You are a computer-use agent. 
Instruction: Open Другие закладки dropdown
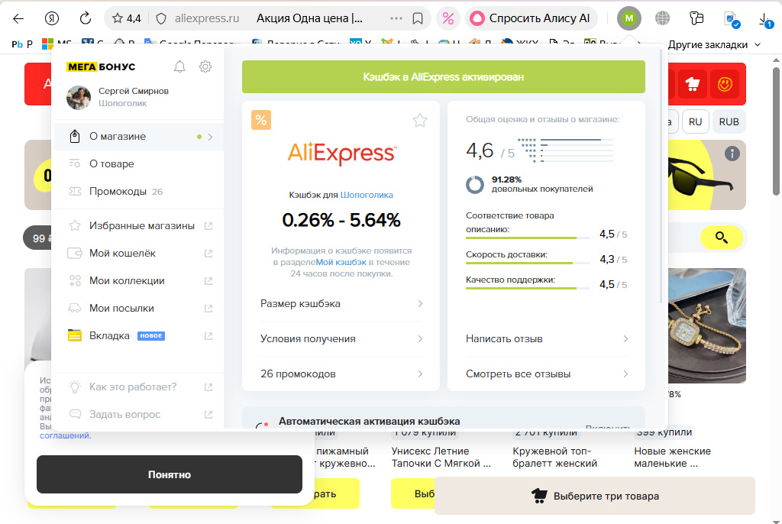point(714,44)
